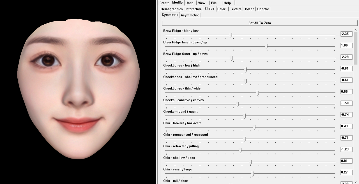Click the Cheekbones thin/wide slider
Viewport: 359px width, 184px height.
250,93
